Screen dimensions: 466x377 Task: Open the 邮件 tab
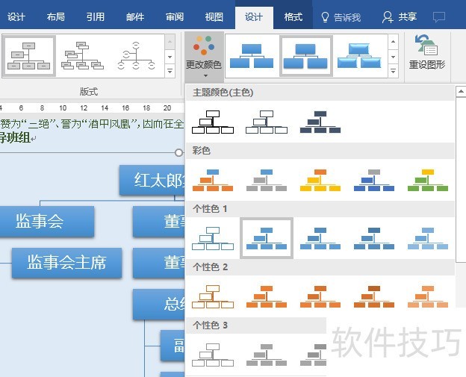(135, 17)
